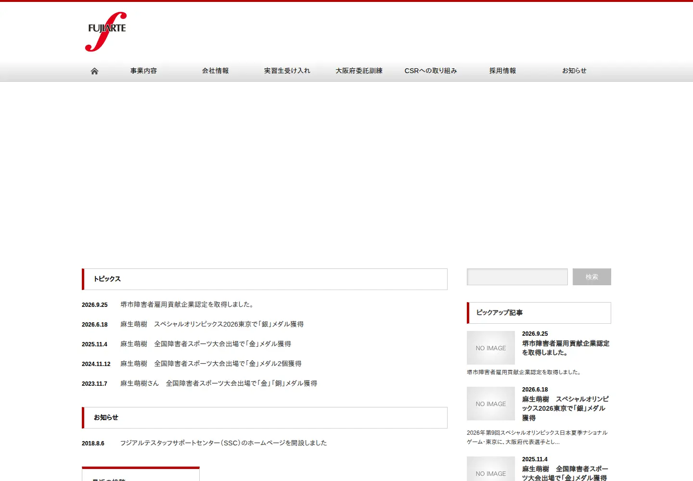Click the date 2026.9.25 in the topics list
The width and height of the screenshot is (693, 481).
(x=95, y=305)
